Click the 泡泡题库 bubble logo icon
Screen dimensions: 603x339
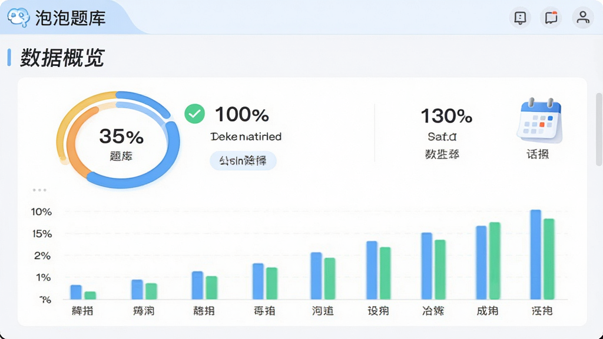pyautogui.click(x=18, y=17)
